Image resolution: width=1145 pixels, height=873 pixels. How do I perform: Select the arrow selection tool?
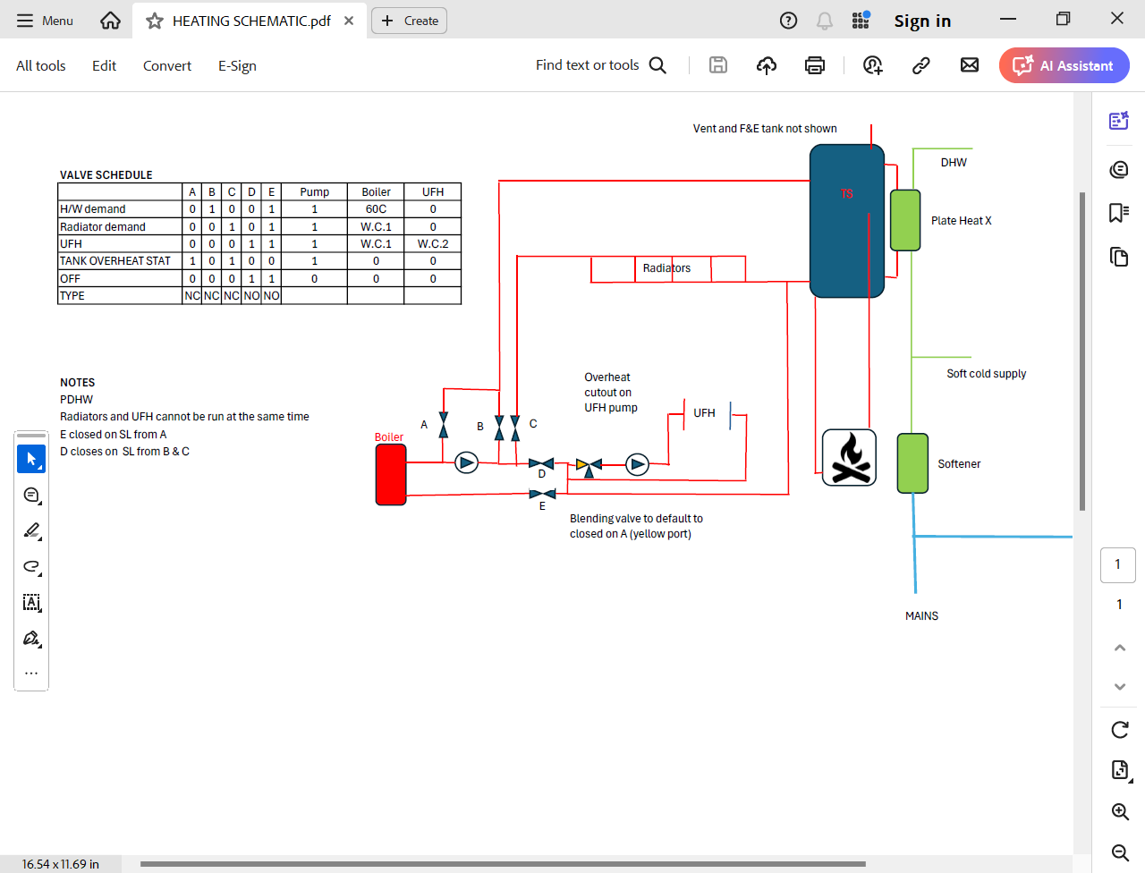(31, 459)
